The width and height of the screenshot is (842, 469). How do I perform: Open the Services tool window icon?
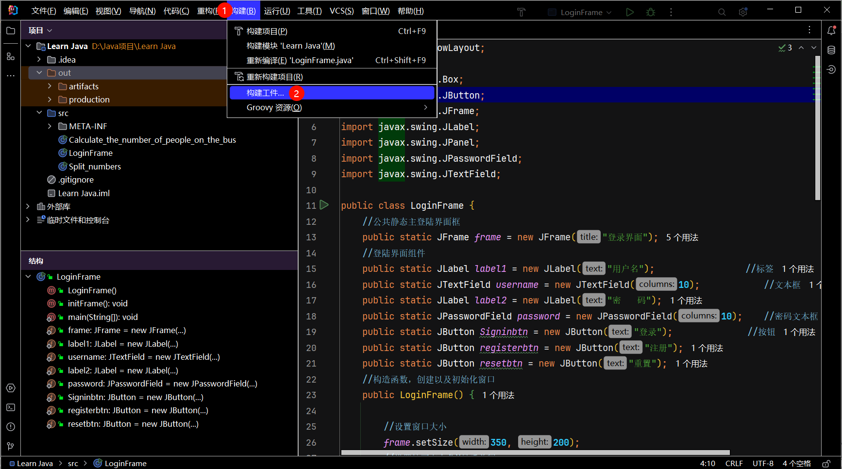[11, 388]
